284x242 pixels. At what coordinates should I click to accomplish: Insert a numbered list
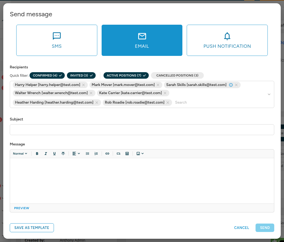pos(96,154)
